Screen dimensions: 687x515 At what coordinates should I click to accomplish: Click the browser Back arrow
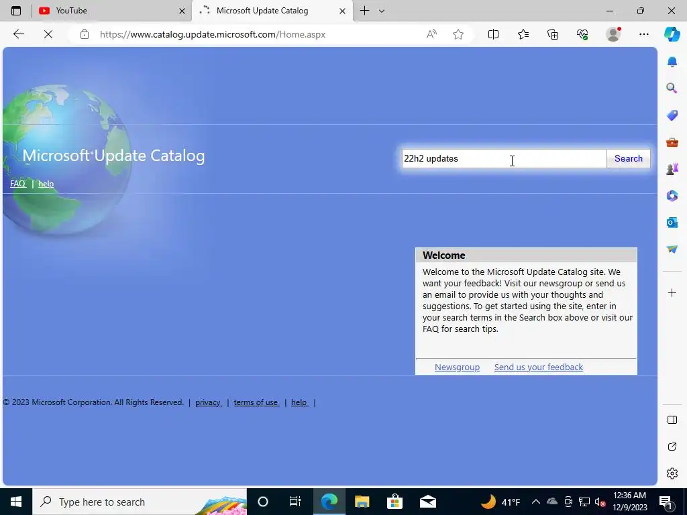(x=18, y=34)
